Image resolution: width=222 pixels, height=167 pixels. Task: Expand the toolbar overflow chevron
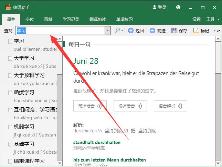click(x=219, y=31)
